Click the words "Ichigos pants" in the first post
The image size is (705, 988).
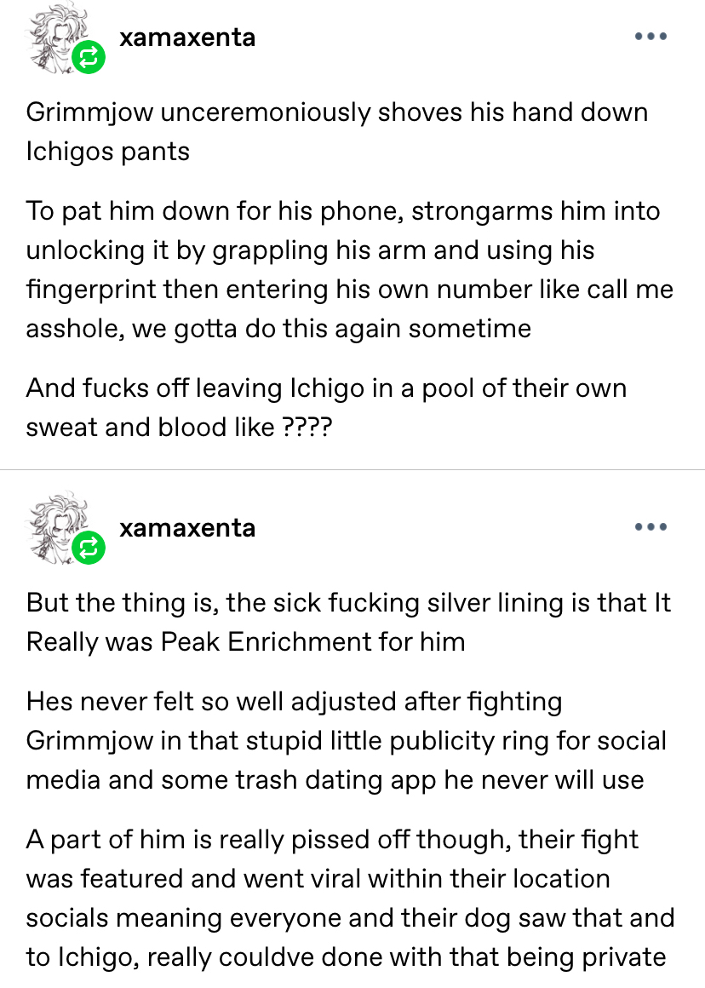coord(108,152)
